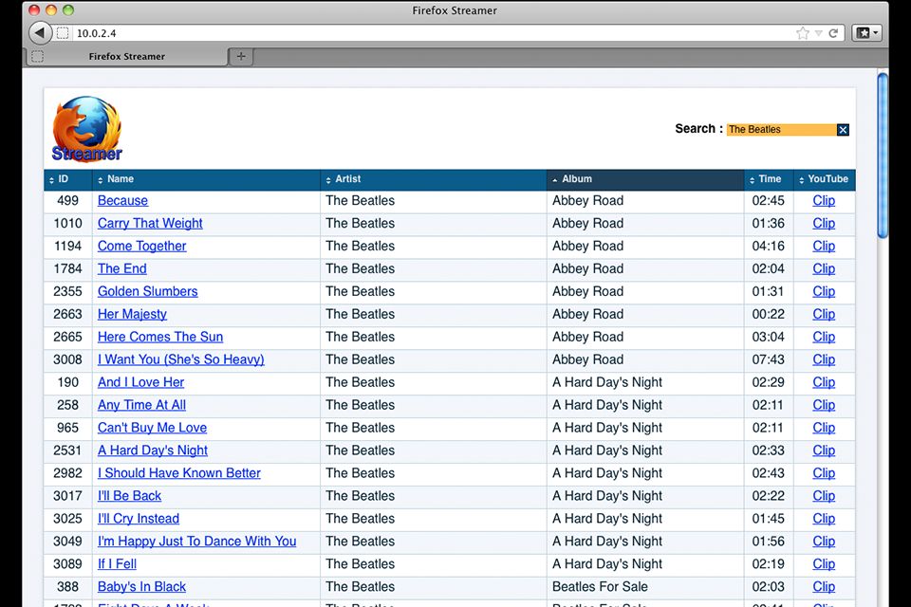Click the site identity icon in address bar
The width and height of the screenshot is (911, 607).
pyautogui.click(x=63, y=33)
